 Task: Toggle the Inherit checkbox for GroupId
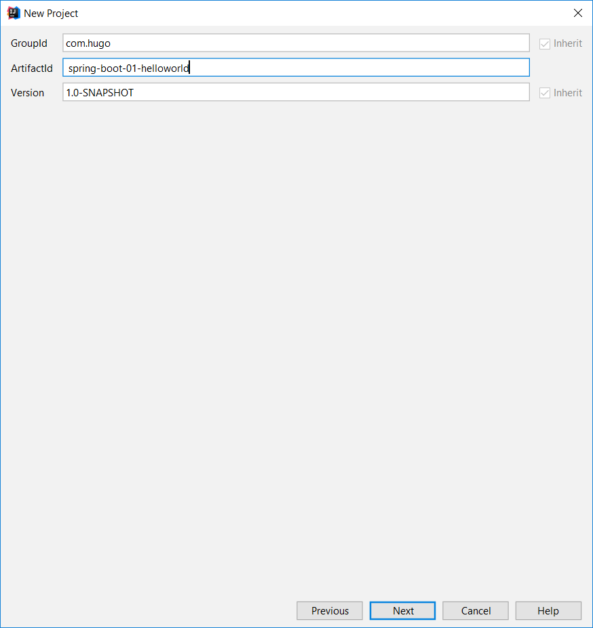pyautogui.click(x=544, y=43)
